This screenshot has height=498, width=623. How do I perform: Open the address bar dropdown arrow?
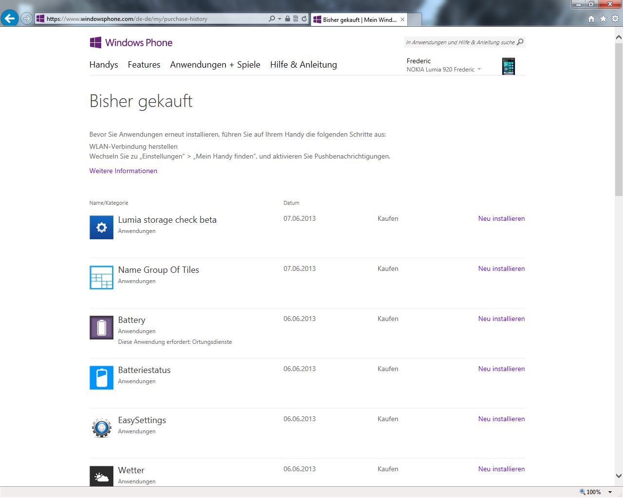tap(279, 19)
